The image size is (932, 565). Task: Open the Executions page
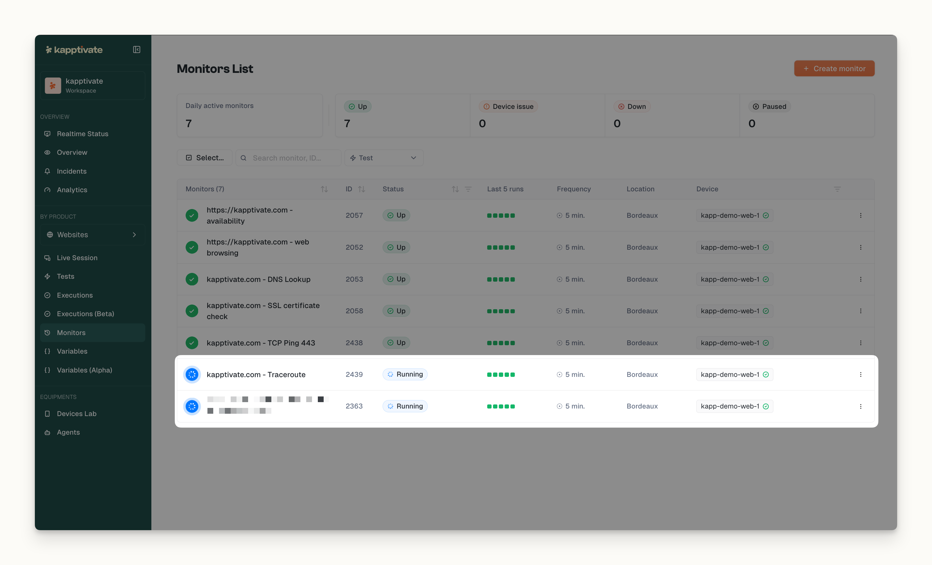point(92,295)
